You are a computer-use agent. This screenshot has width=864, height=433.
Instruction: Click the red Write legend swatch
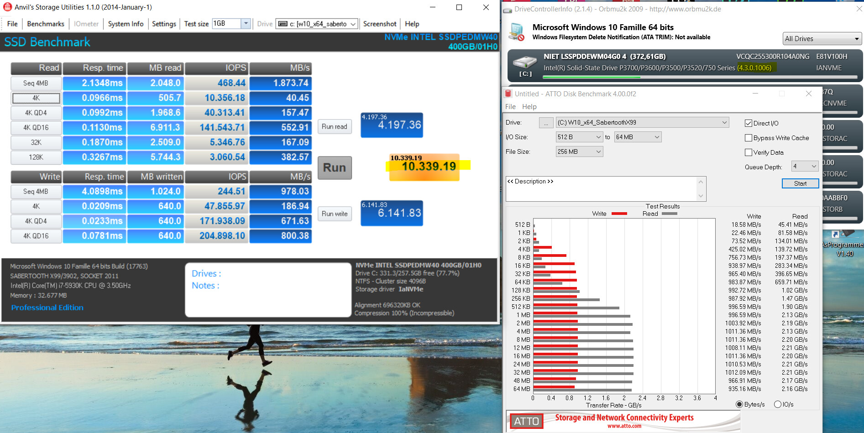pos(619,214)
